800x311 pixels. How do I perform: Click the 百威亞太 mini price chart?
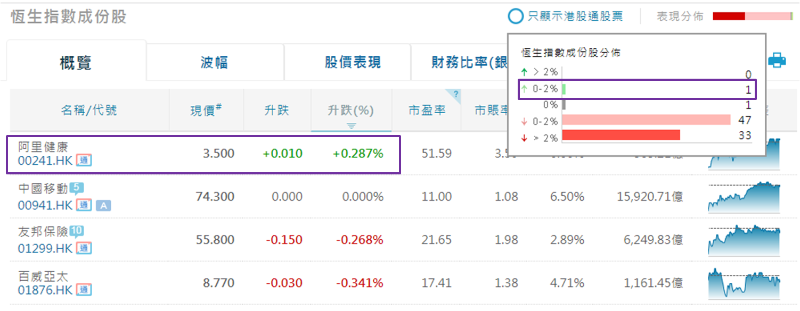744,283
